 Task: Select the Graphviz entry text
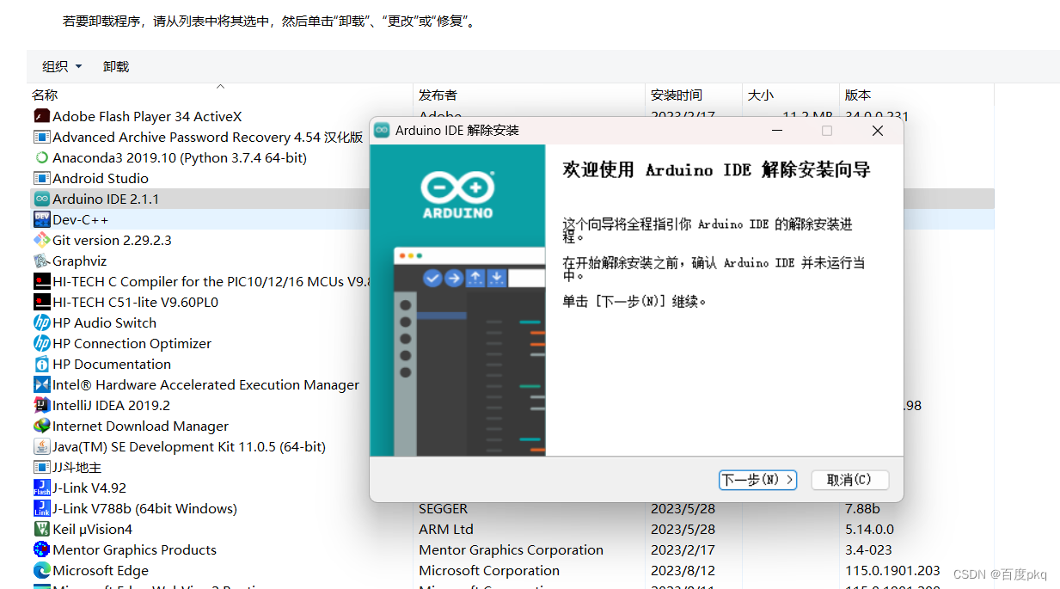pyautogui.click(x=79, y=261)
